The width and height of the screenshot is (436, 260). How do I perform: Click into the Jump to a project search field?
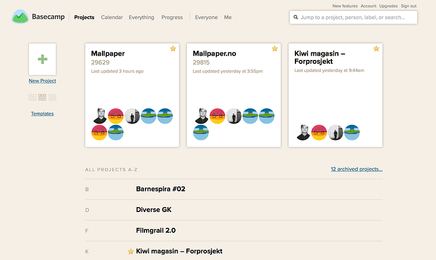[353, 17]
